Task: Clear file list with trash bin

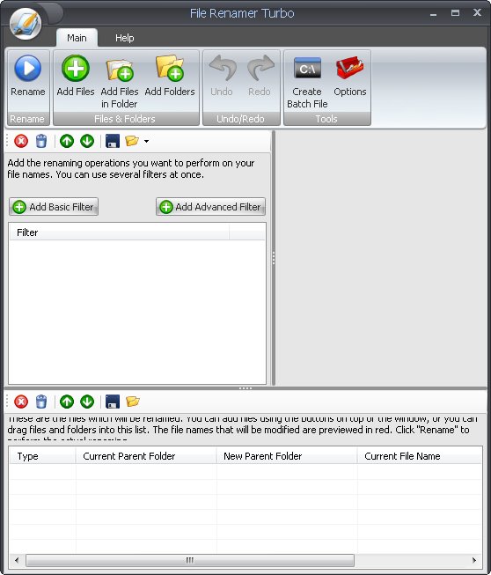Action: pos(41,402)
